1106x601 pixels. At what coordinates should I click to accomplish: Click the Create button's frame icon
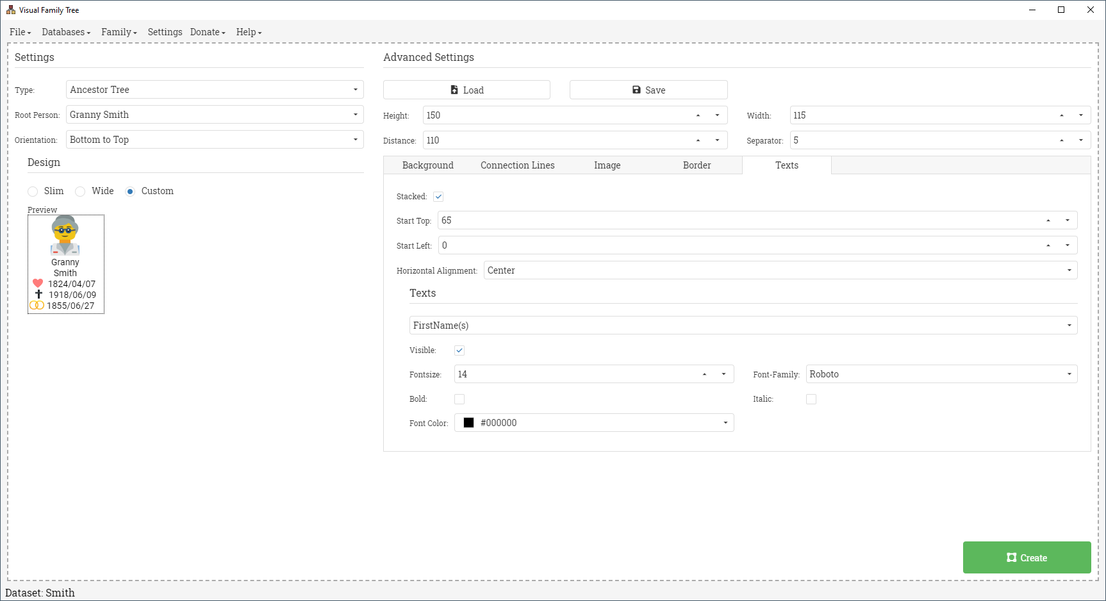coord(1012,557)
